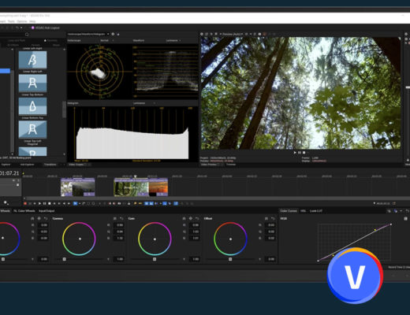Image resolution: width=410 pixels, height=315 pixels.
Task: Switch to the Look LUT tab
Action: (315, 211)
